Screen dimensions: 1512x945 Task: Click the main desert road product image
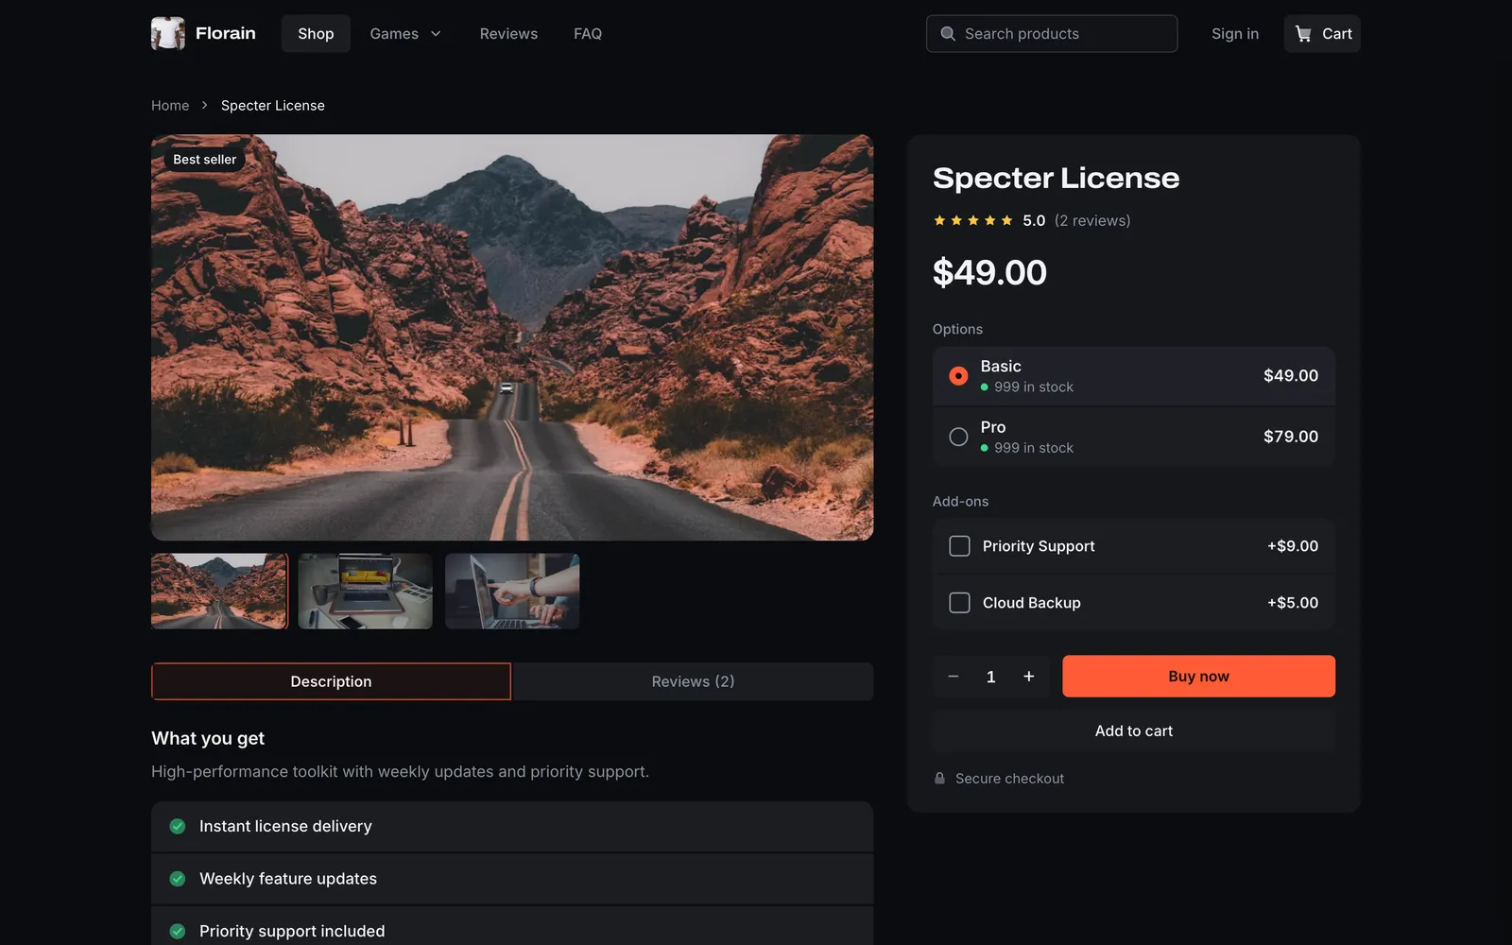[512, 337]
